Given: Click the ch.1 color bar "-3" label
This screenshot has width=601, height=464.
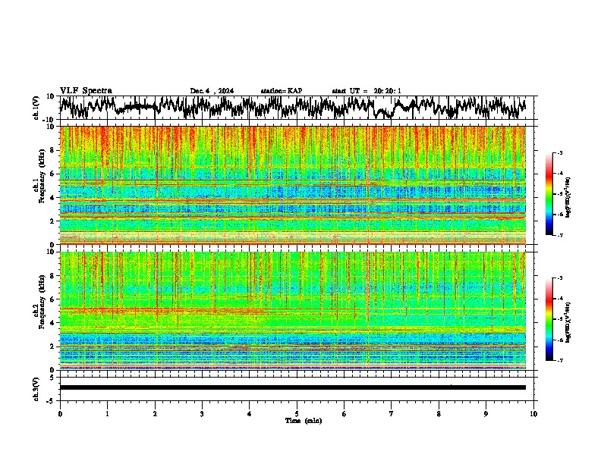Looking at the screenshot, I should click(x=559, y=152).
